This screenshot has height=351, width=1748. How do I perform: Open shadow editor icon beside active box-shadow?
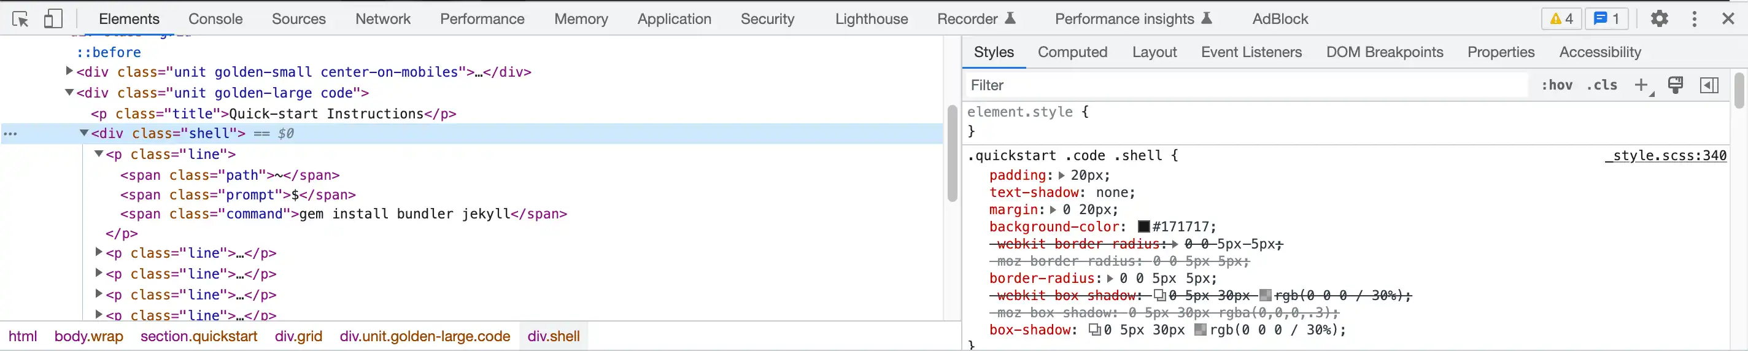tap(1094, 330)
